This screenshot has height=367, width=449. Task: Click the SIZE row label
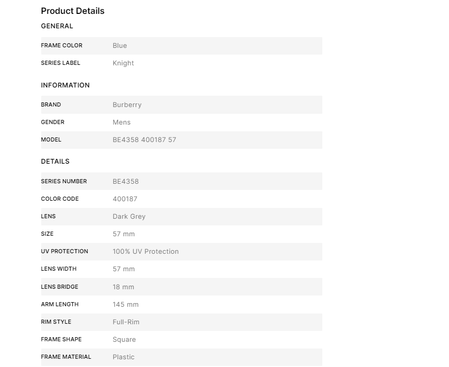click(47, 234)
